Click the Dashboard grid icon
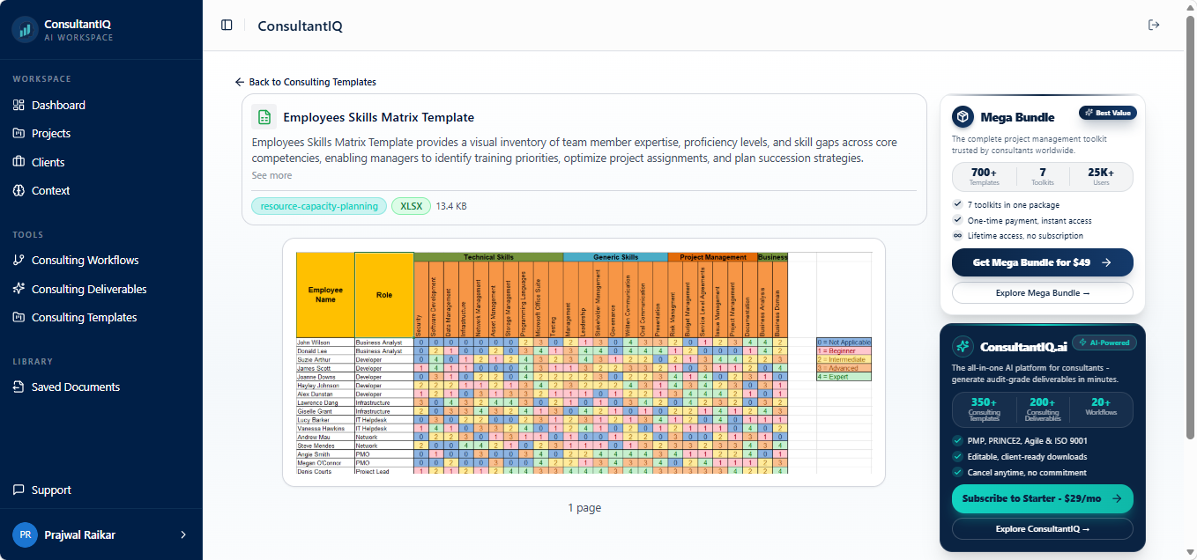This screenshot has width=1197, height=560. coord(19,105)
